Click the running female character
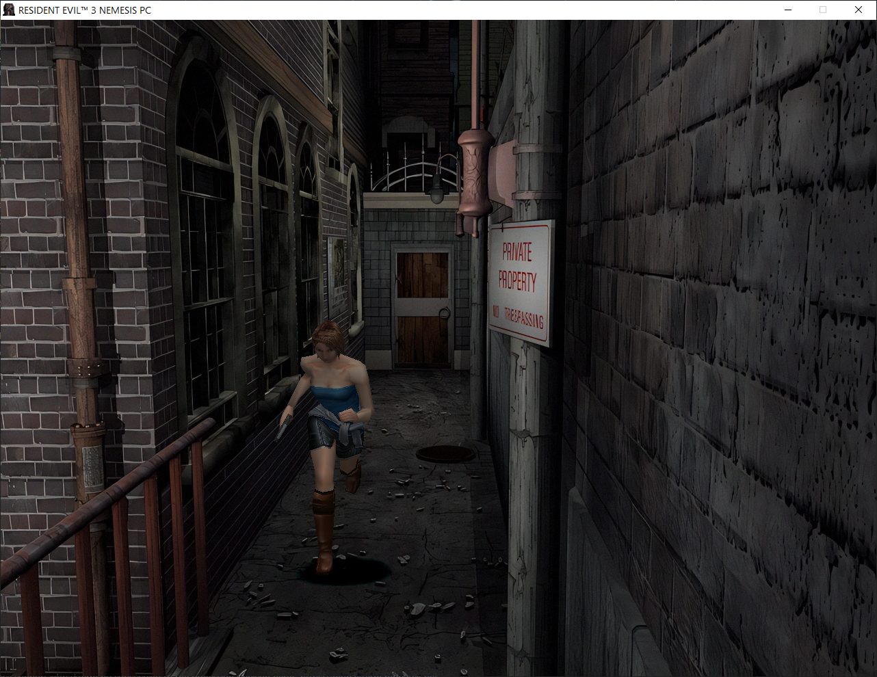The image size is (877, 677). point(332,431)
